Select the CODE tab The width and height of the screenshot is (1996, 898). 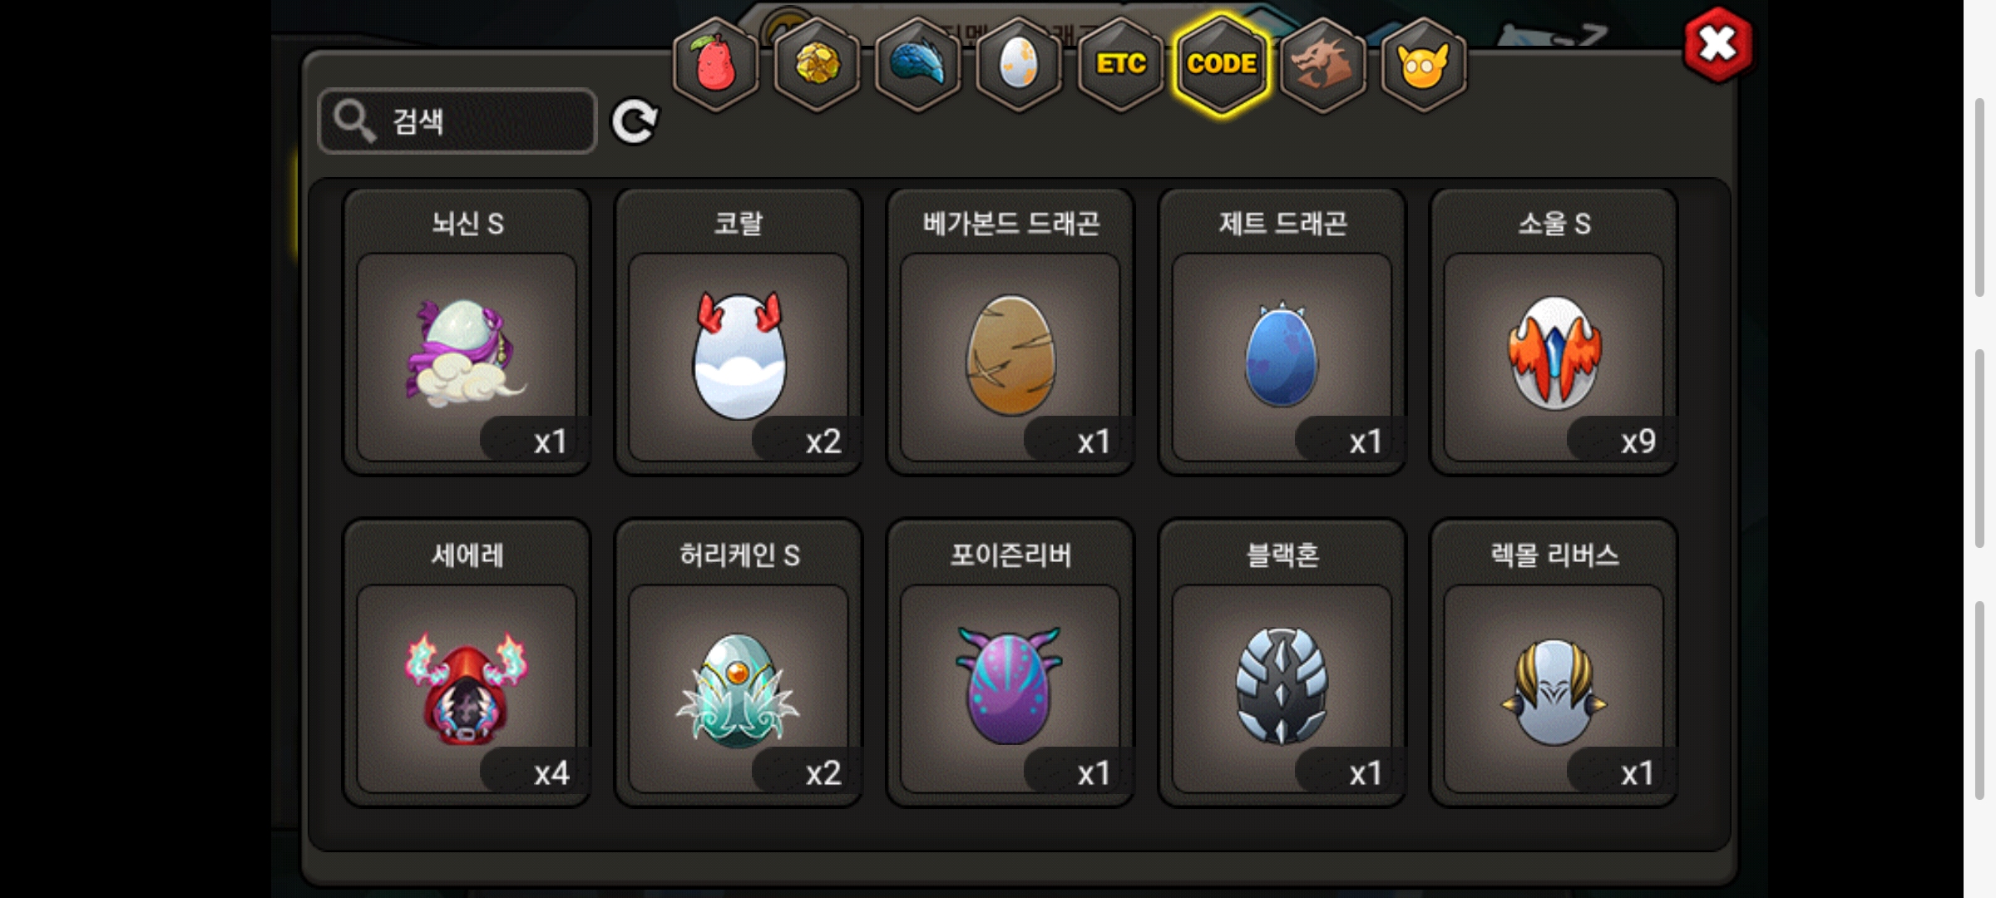tap(1222, 64)
